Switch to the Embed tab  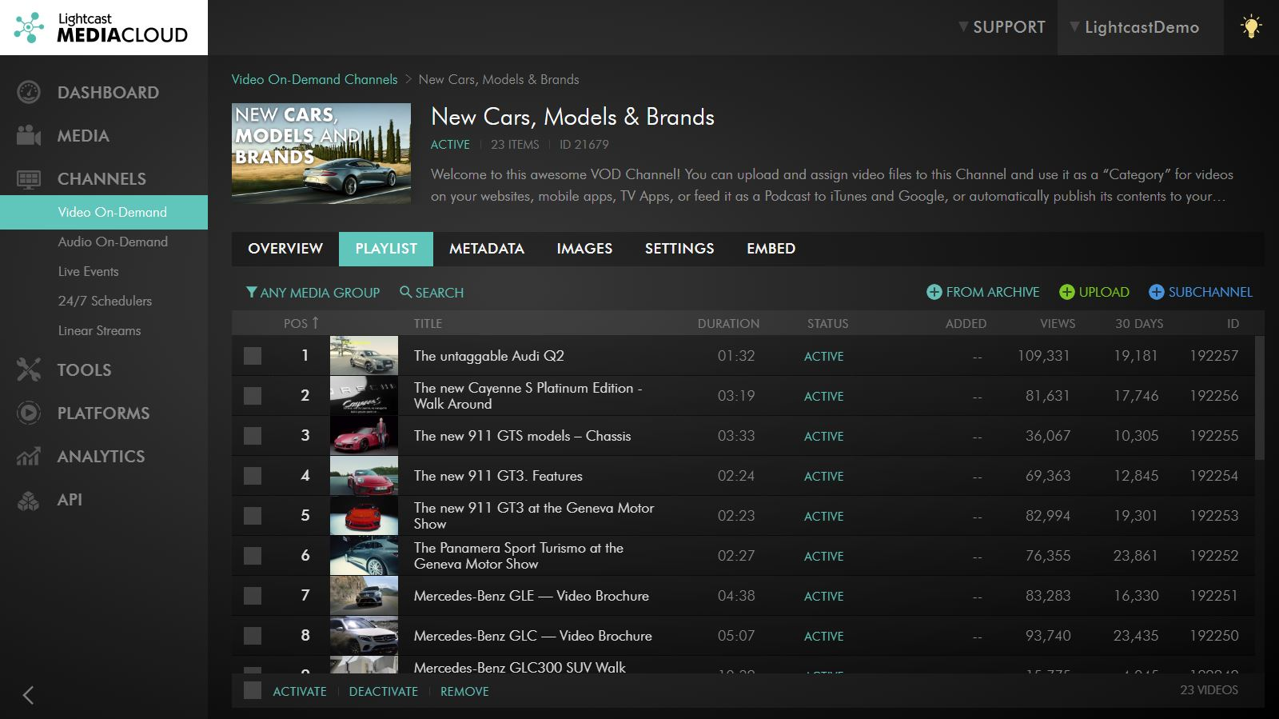point(771,249)
